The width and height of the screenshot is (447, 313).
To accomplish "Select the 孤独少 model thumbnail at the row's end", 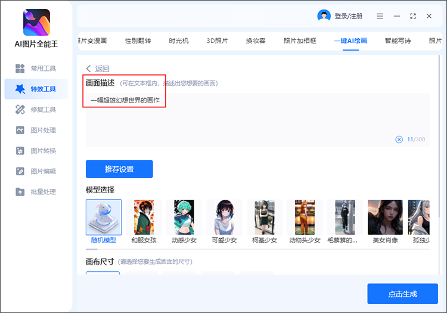I will [x=419, y=217].
